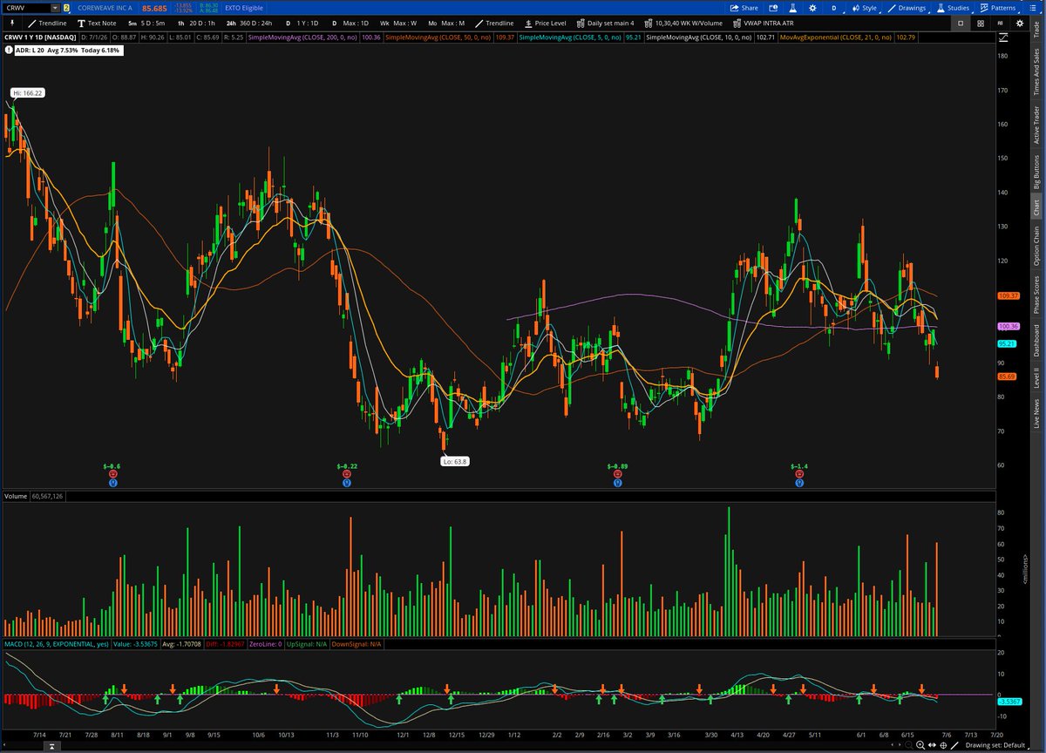This screenshot has width=1046, height=753.
Task: Open the Phase Scores side tab
Action: pyautogui.click(x=1037, y=295)
